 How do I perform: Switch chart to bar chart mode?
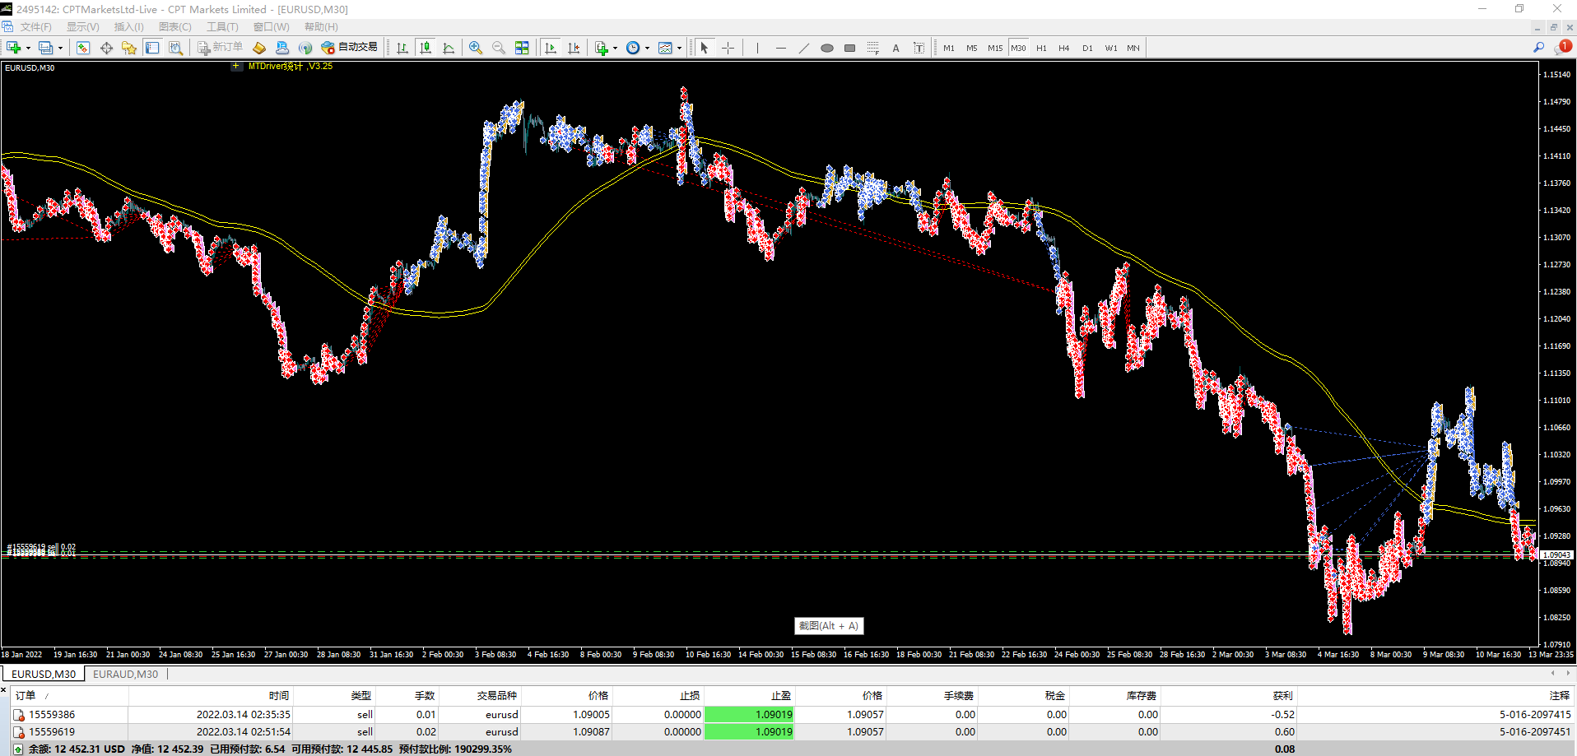(x=402, y=48)
